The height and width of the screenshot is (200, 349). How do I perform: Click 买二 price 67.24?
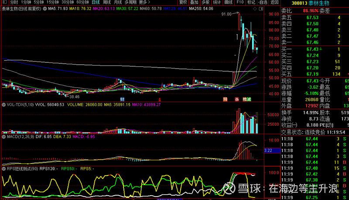click(312, 55)
